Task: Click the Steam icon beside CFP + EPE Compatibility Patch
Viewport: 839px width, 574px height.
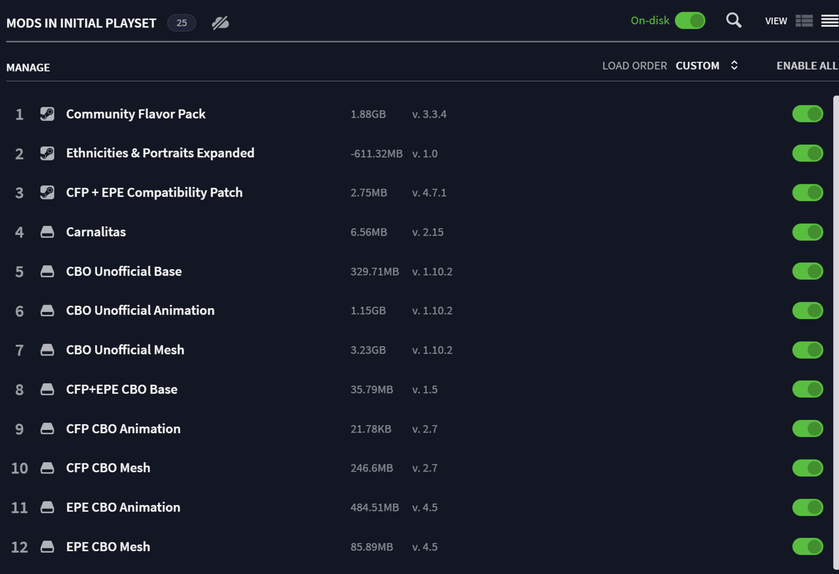Action: [x=47, y=192]
